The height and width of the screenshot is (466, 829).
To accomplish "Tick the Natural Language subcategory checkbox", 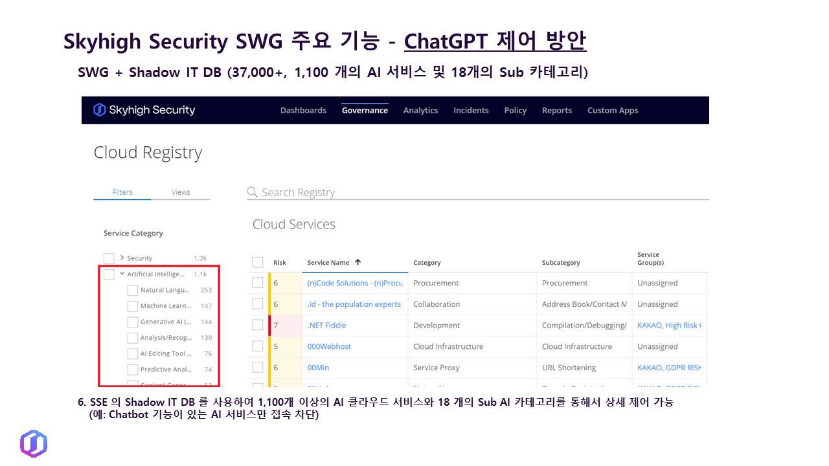I will (133, 290).
